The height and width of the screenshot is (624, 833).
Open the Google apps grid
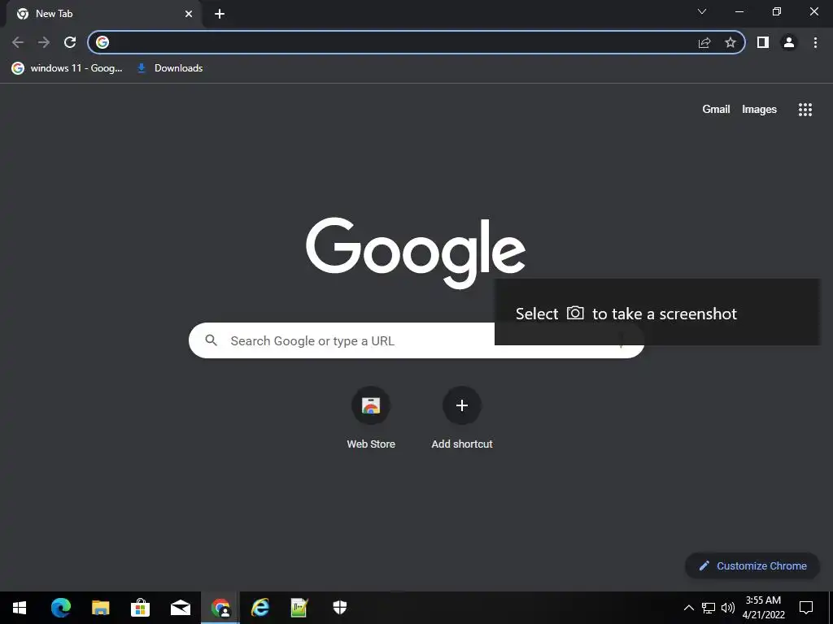coord(805,110)
